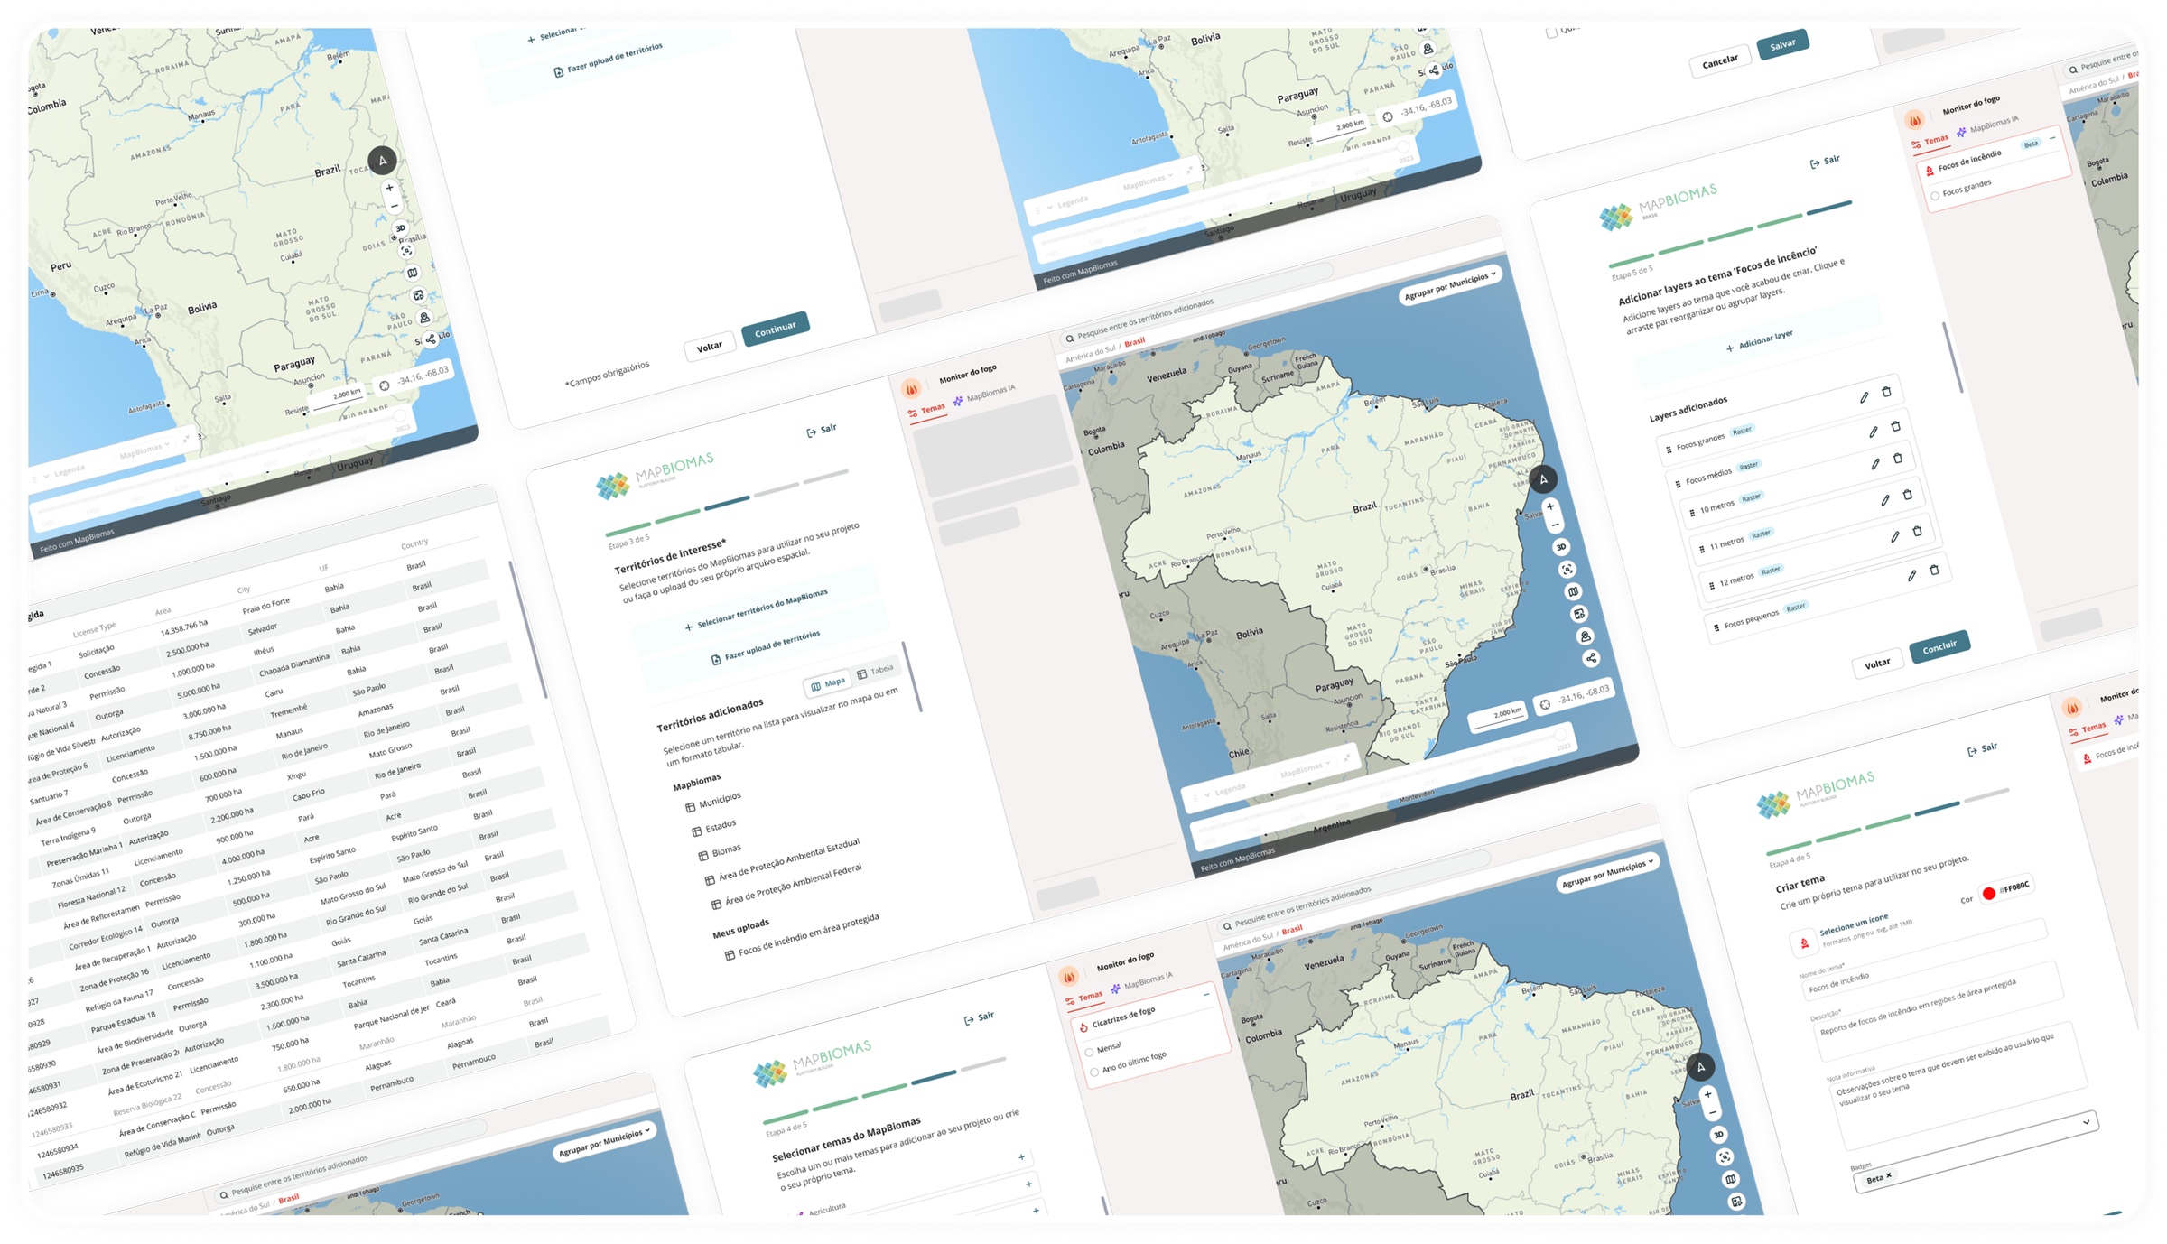Click the share icon on the central map
2167x1244 pixels.
1591,658
